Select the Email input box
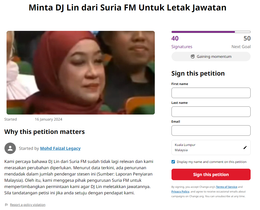The width and height of the screenshot is (260, 210). 211,130
